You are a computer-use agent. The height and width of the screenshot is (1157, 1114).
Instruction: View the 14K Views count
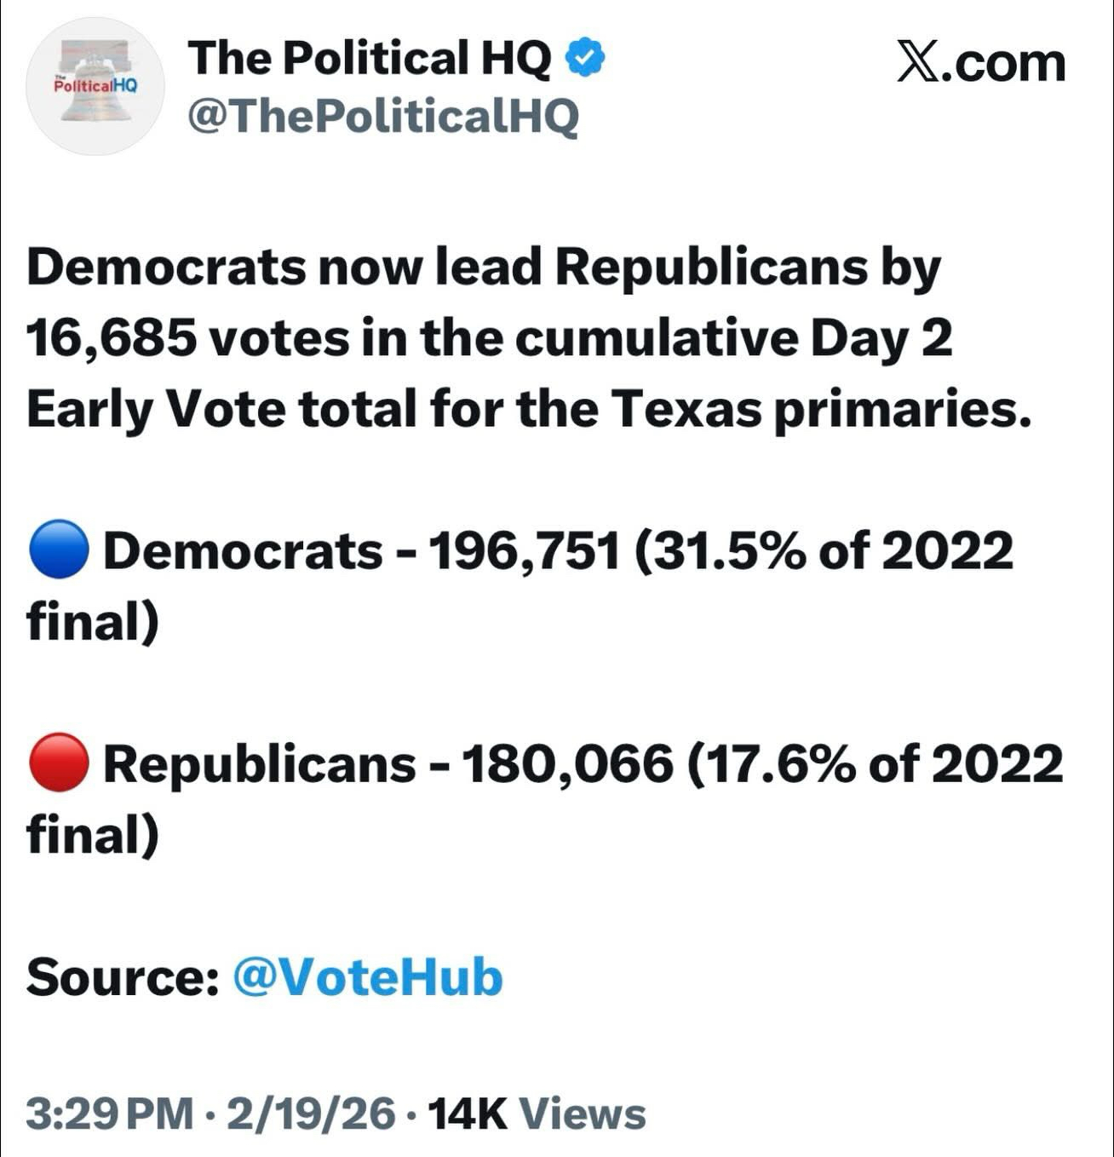pyautogui.click(x=537, y=1114)
